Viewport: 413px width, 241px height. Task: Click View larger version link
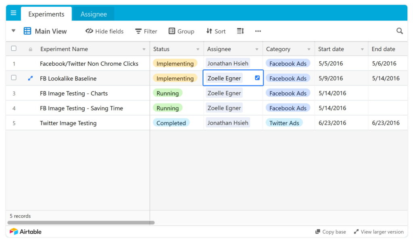click(x=378, y=232)
